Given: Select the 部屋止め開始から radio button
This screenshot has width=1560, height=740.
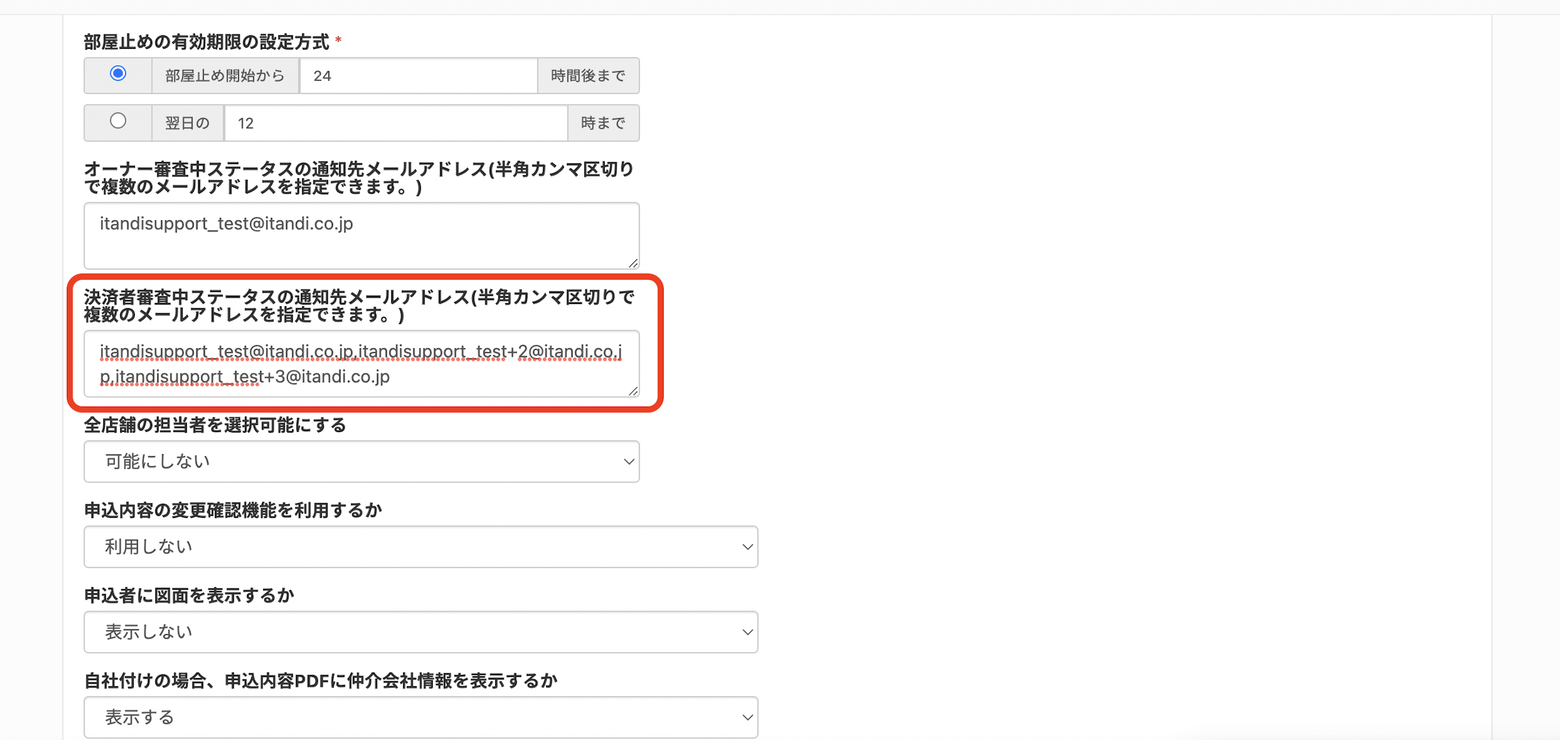Looking at the screenshot, I should (x=118, y=74).
